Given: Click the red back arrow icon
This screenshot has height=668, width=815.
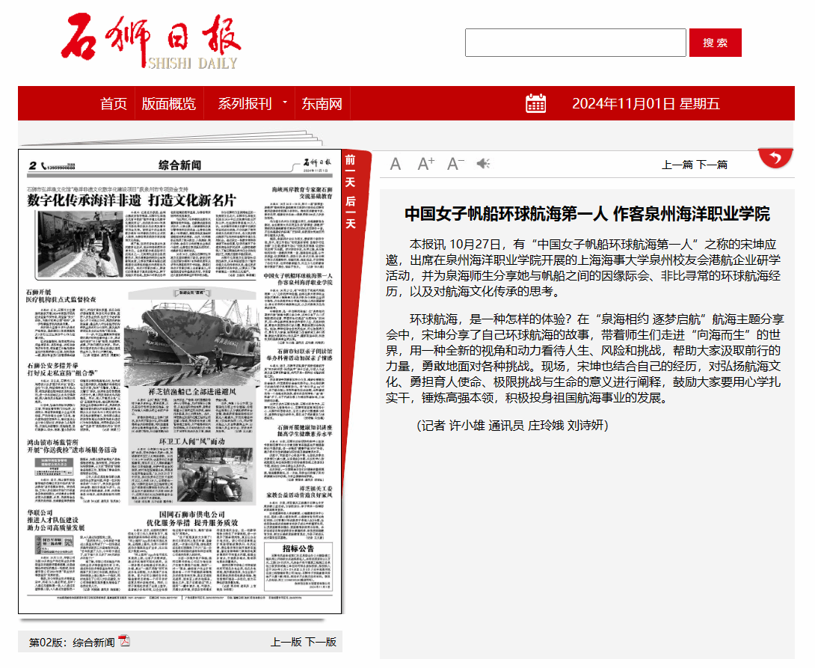Looking at the screenshot, I should 775,158.
